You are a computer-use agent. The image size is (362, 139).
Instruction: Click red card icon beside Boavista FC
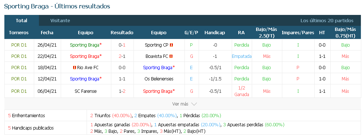171,56
